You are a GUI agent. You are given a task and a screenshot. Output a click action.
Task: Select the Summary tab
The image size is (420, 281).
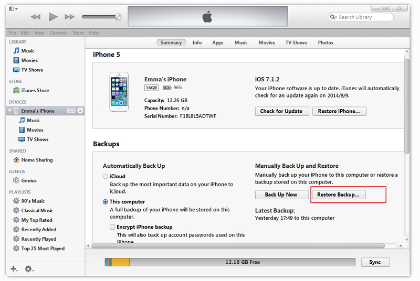point(171,42)
